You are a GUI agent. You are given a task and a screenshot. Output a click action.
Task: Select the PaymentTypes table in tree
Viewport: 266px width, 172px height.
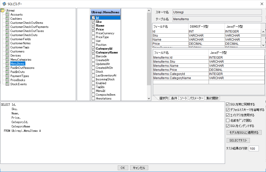coord(20,76)
